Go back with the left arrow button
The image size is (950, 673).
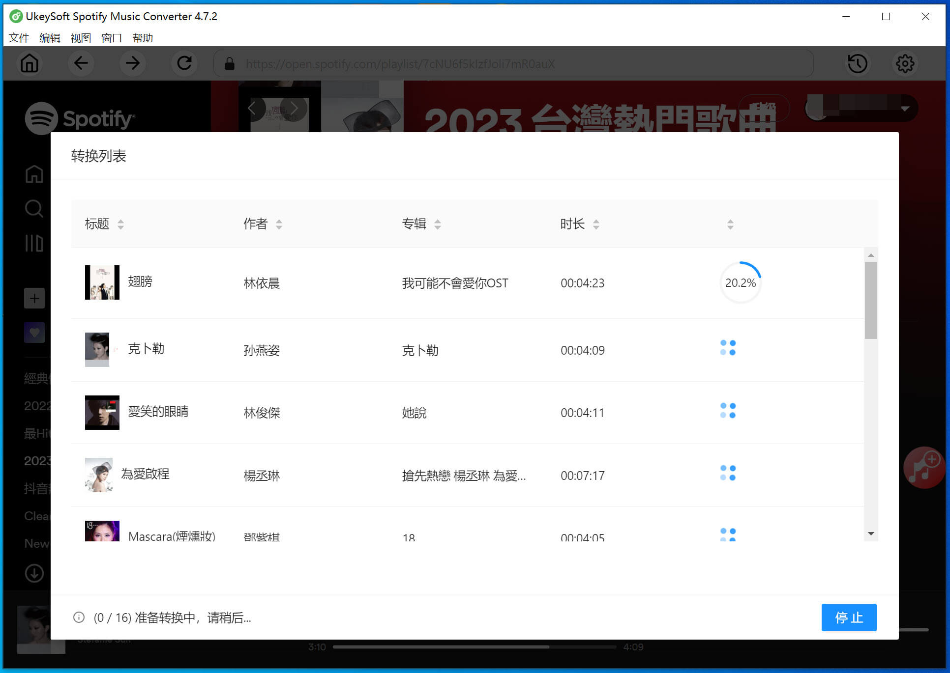point(81,63)
